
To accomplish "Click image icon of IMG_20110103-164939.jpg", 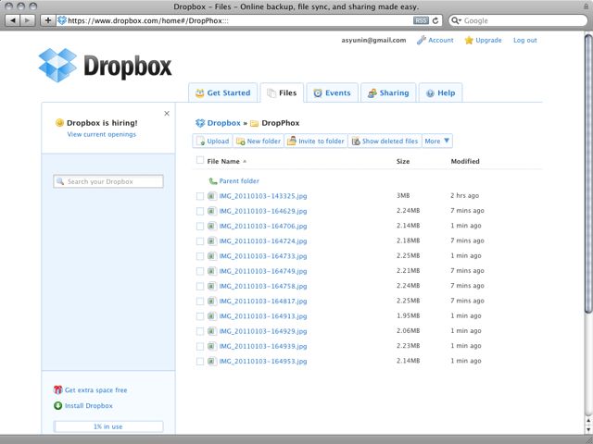I will coord(212,346).
